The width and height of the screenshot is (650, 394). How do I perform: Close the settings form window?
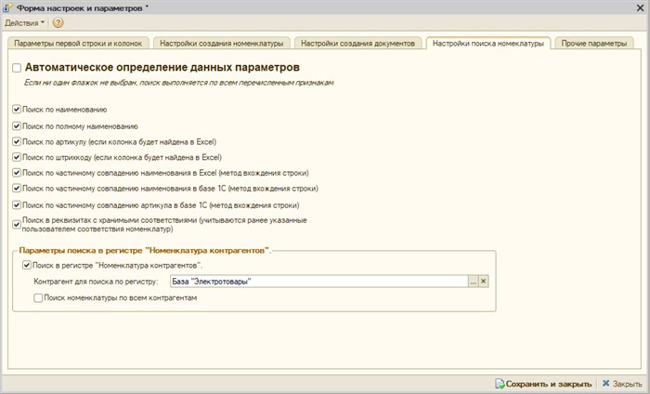click(640, 7)
